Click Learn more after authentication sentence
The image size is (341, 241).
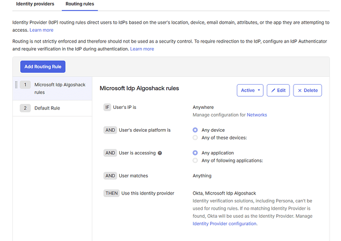[x=142, y=49]
